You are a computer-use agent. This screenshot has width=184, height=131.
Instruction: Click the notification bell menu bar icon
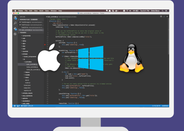110,11
